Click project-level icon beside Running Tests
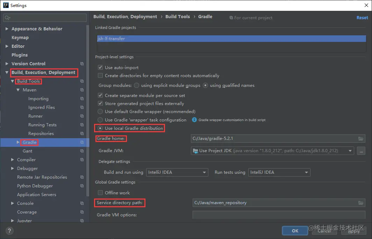372x239 pixels. (82, 125)
